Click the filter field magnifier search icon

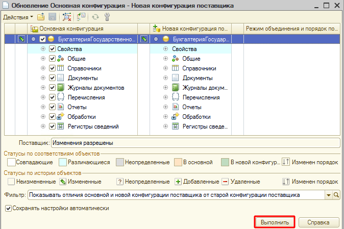point(336,195)
